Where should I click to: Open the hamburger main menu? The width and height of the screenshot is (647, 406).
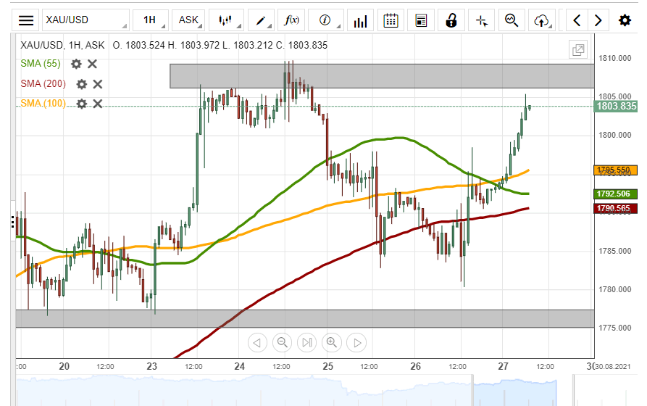(x=26, y=20)
